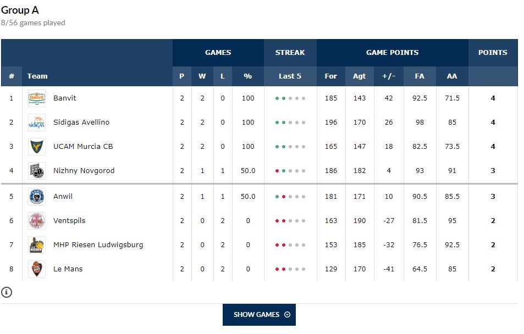Image resolution: width=524 pixels, height=334 pixels.
Task: Open the Nizhny Novgorod team link
Action: pos(84,171)
